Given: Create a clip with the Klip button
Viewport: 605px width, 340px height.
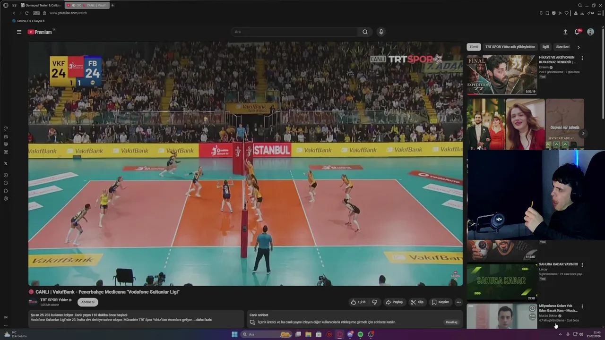Looking at the screenshot, I should point(417,302).
